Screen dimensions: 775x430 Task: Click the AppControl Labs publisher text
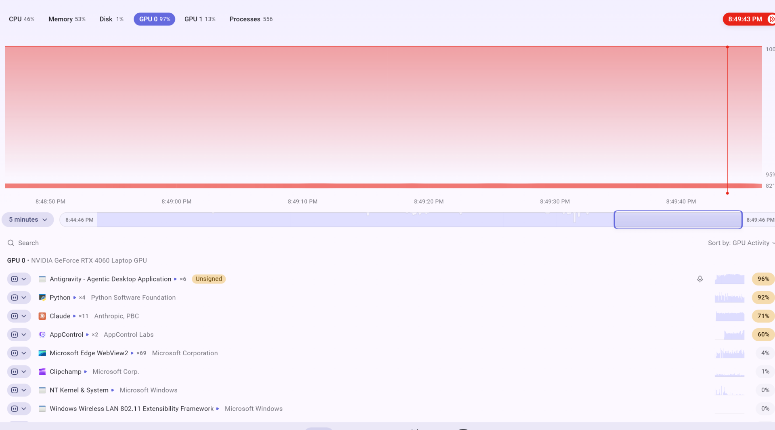(x=128, y=335)
